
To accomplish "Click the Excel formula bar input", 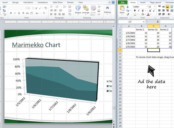I will coord(167,22).
